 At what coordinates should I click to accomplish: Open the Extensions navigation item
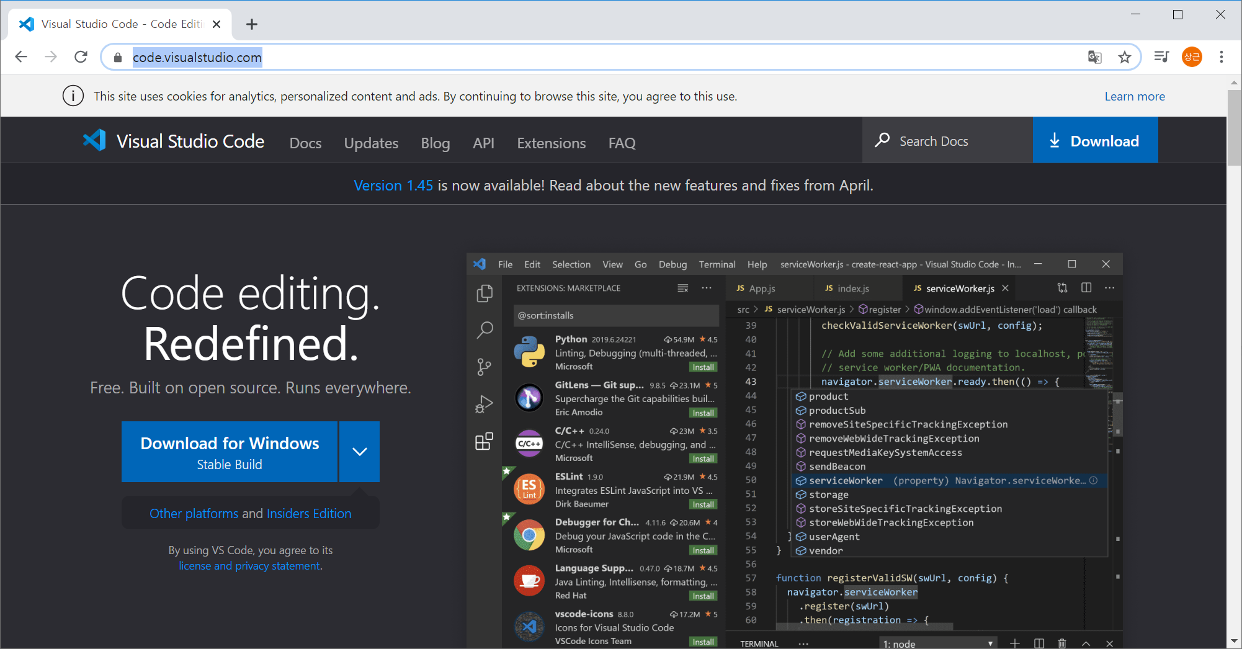point(551,143)
